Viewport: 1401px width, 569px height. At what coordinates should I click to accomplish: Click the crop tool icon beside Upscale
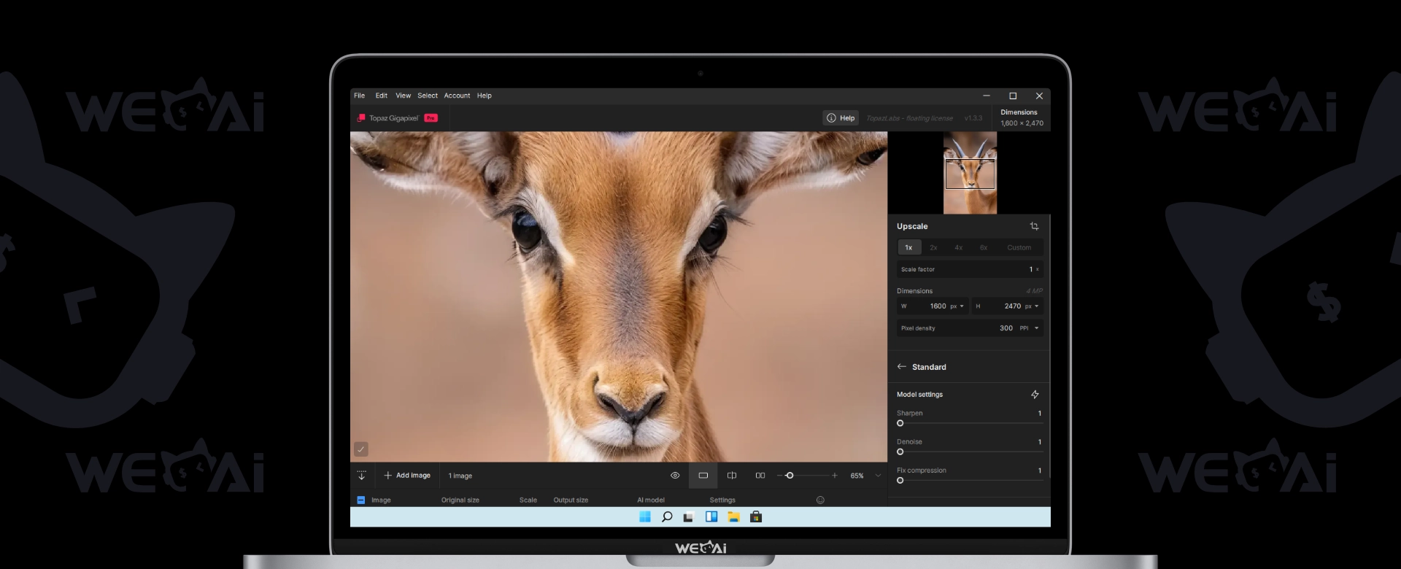(x=1034, y=226)
